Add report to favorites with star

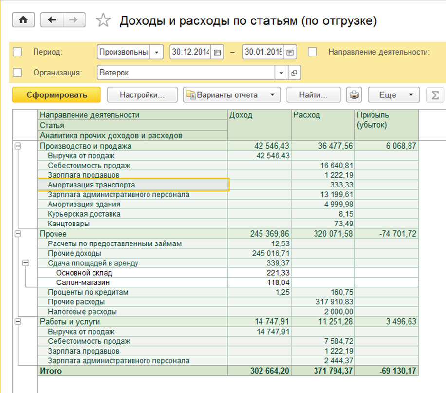pyautogui.click(x=103, y=20)
